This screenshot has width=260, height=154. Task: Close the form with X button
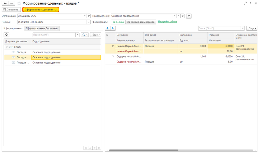click(256, 3)
